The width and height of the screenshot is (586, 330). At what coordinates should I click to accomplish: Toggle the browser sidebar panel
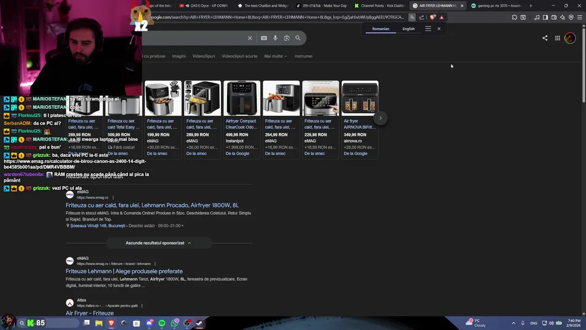point(545,17)
